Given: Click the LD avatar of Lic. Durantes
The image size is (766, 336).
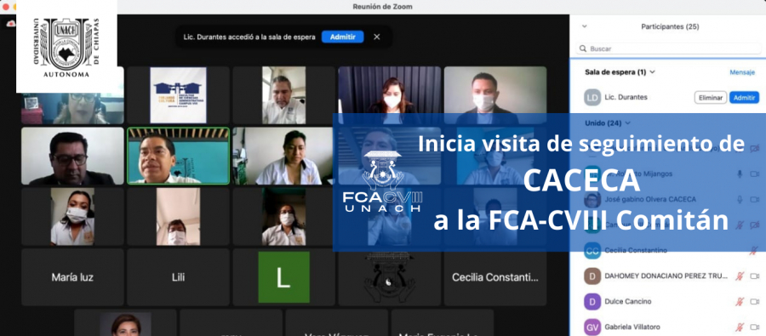Looking at the screenshot, I should (592, 97).
